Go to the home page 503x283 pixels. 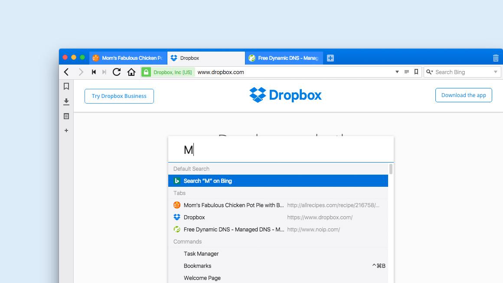coord(131,72)
